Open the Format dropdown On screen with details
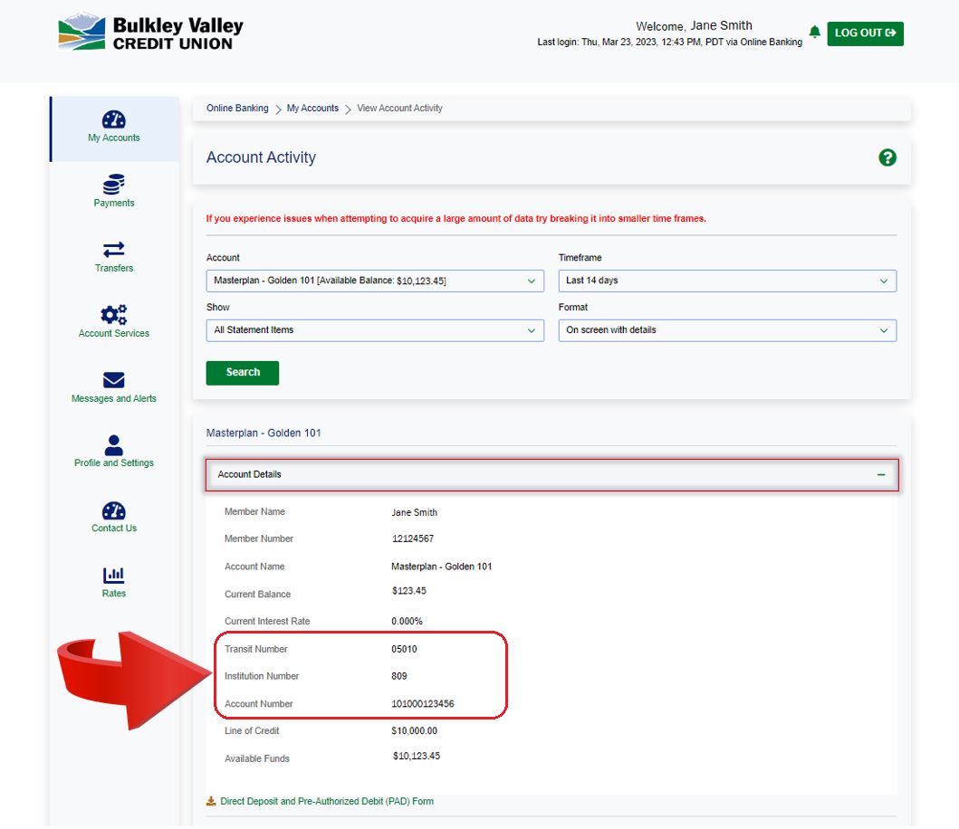This screenshot has height=829, width=959. tap(727, 330)
